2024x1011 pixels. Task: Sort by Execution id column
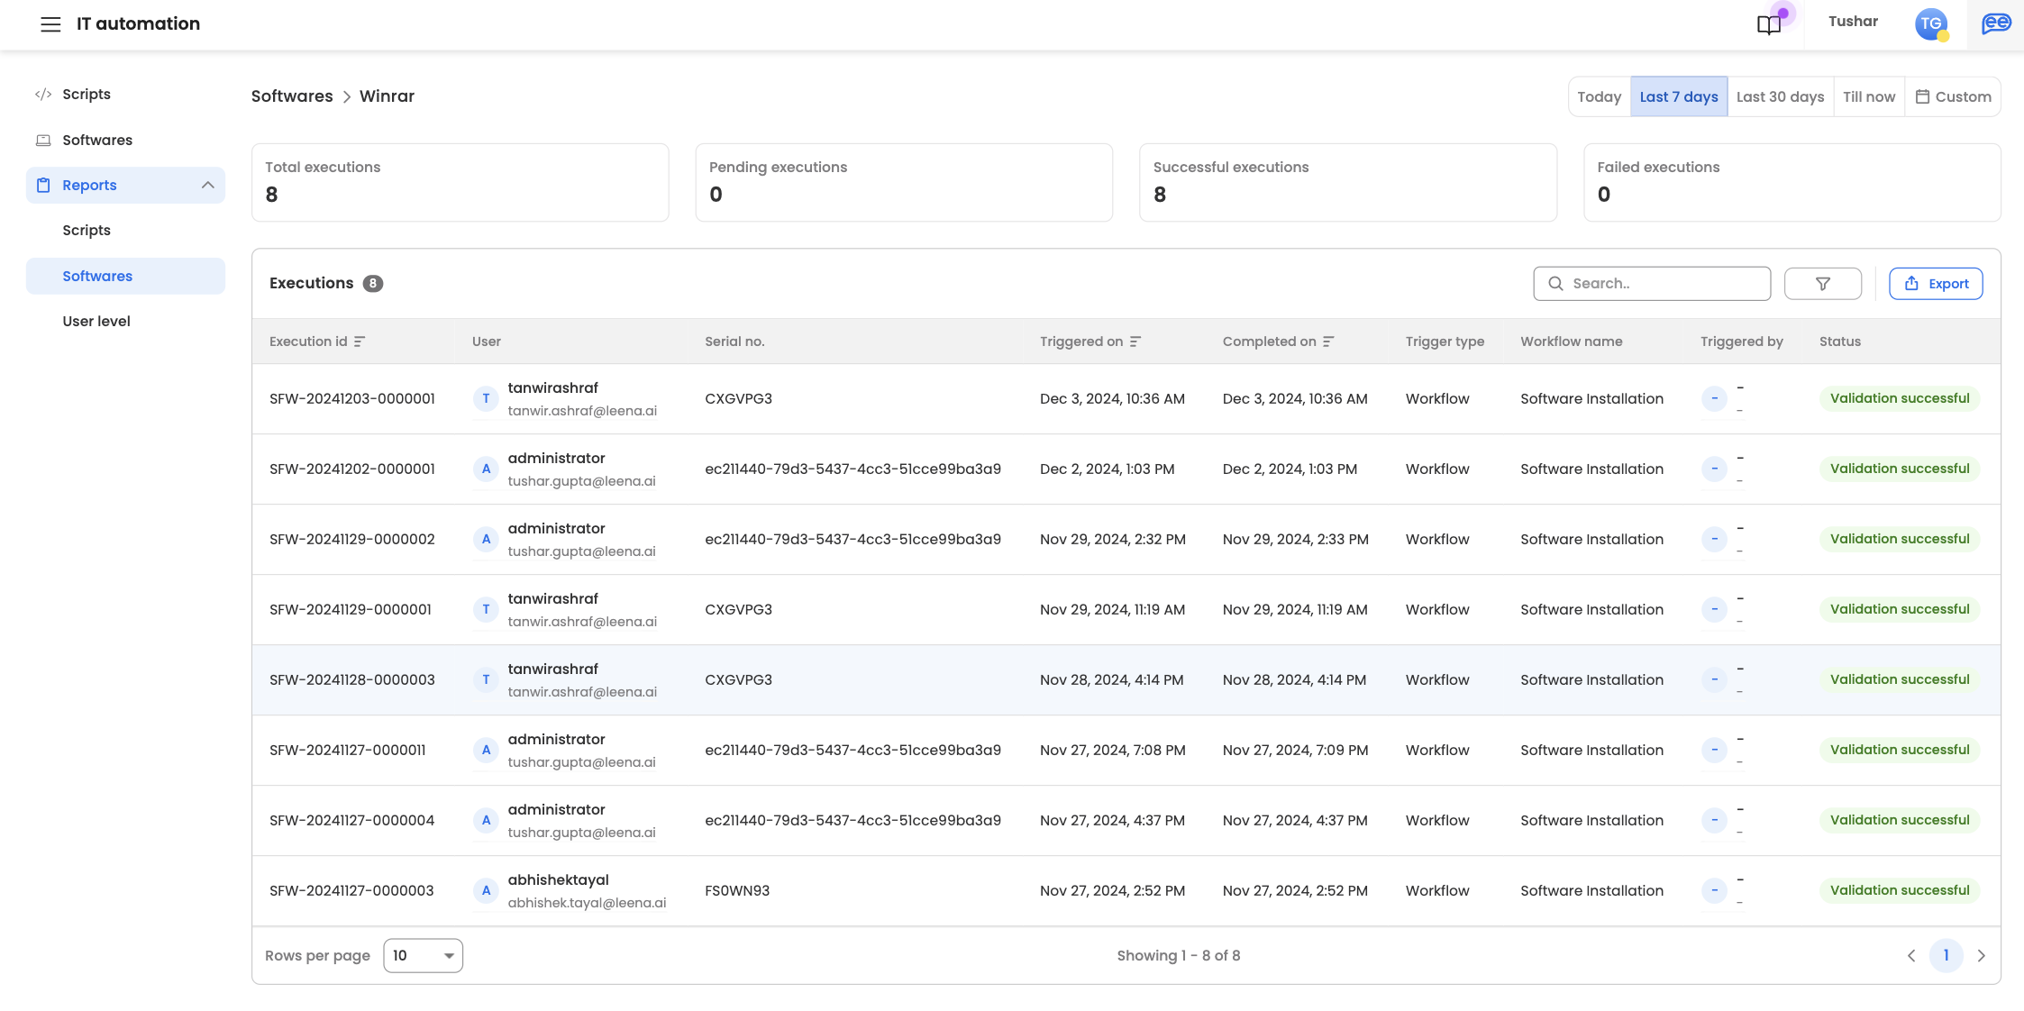point(360,342)
